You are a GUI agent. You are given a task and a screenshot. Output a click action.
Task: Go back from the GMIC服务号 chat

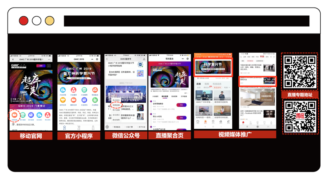pos(107,59)
